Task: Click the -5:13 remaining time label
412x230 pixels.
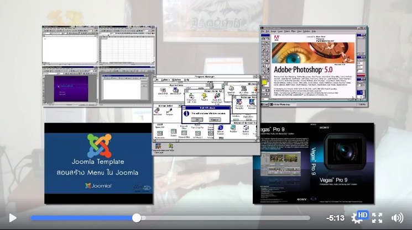Action: (x=335, y=218)
